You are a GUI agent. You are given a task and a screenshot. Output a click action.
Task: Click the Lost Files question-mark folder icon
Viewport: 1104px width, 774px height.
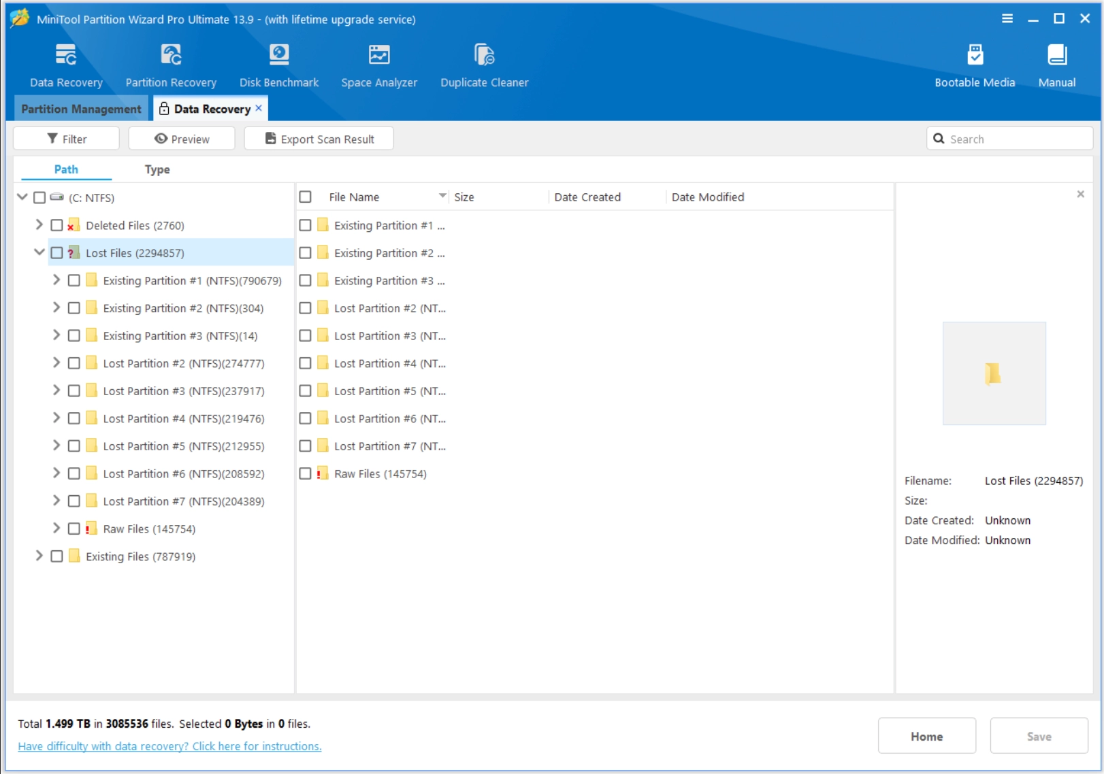tap(74, 252)
